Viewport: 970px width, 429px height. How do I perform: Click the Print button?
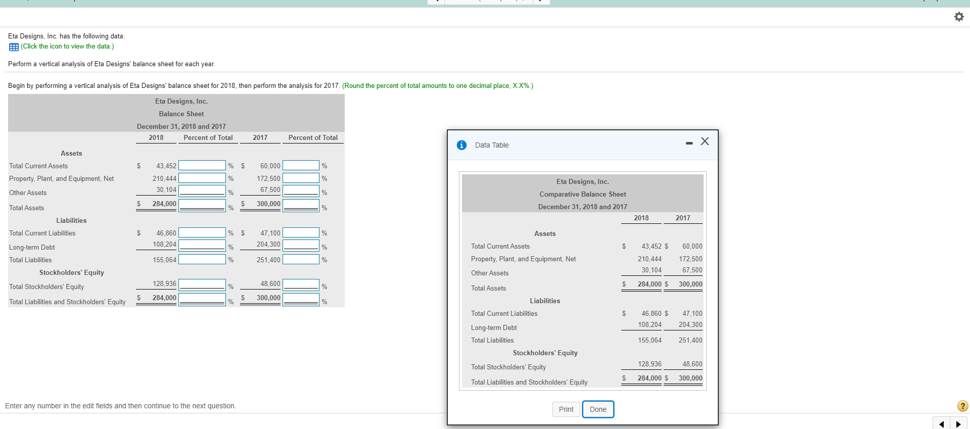pos(566,409)
